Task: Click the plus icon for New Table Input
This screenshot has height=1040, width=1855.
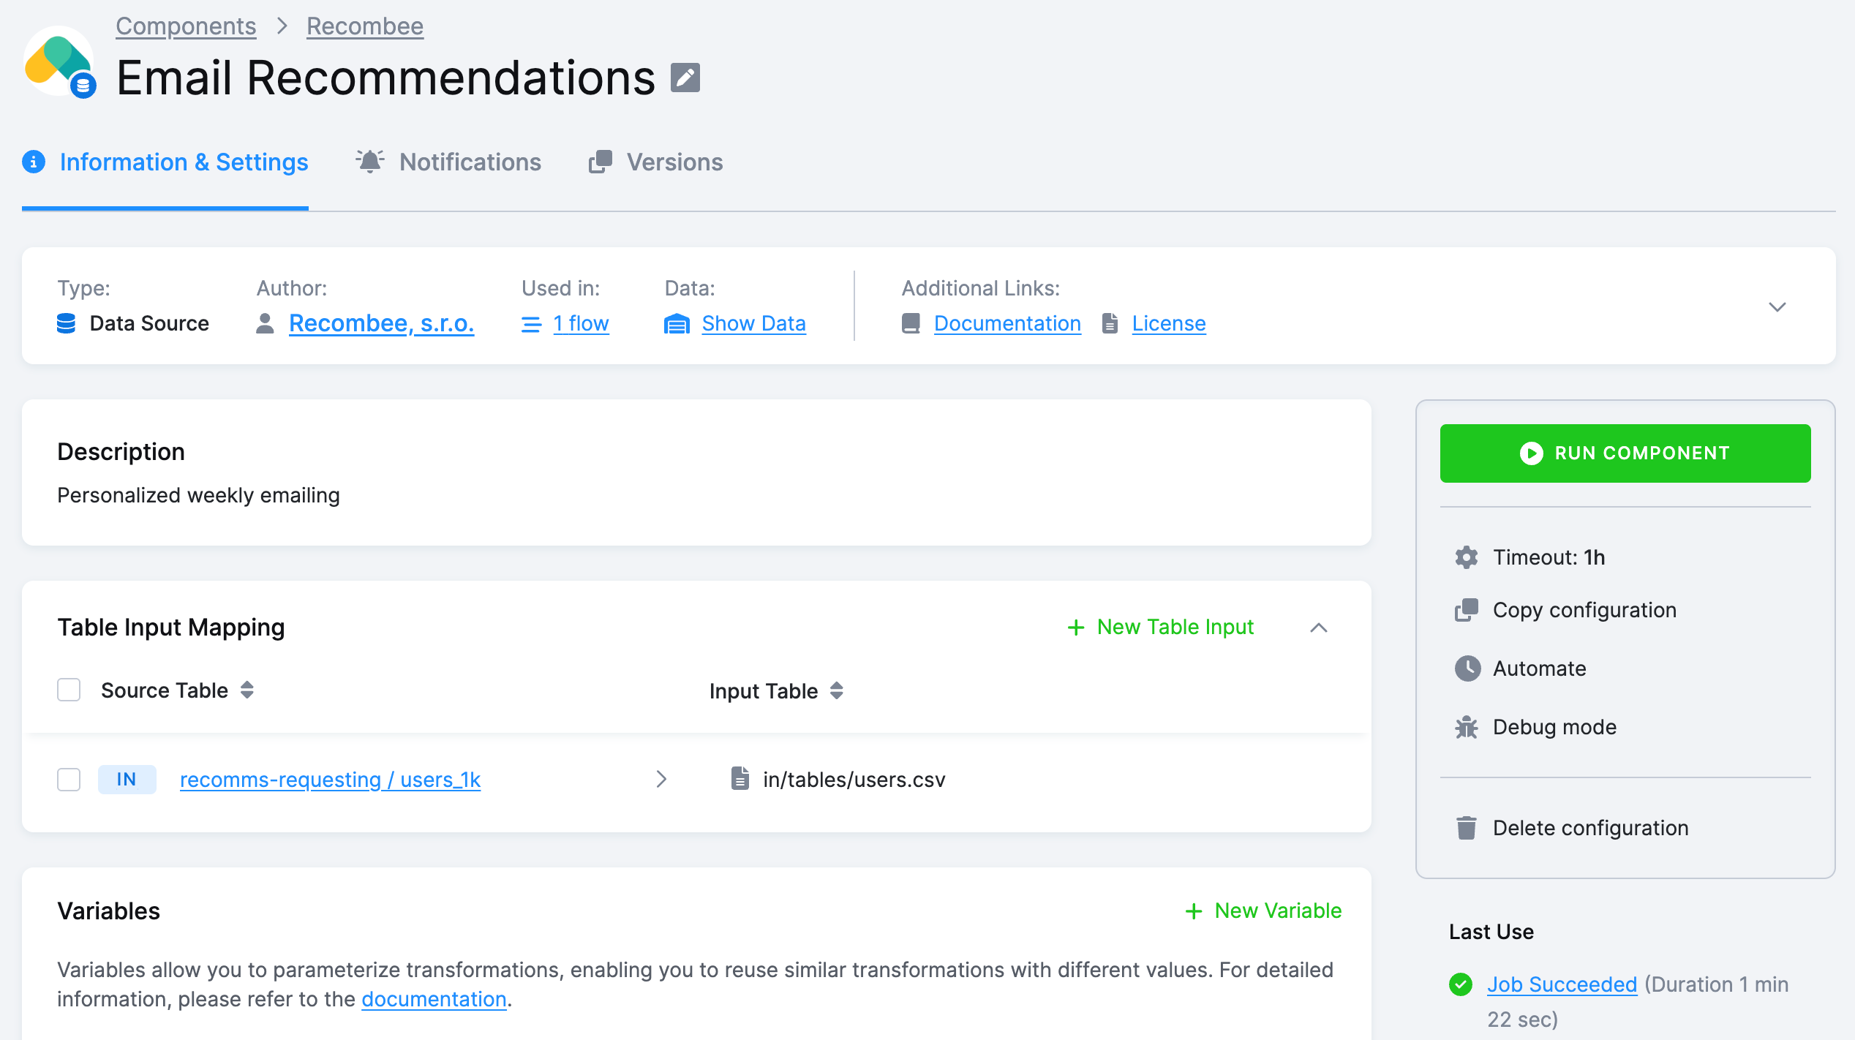Action: click(x=1076, y=628)
